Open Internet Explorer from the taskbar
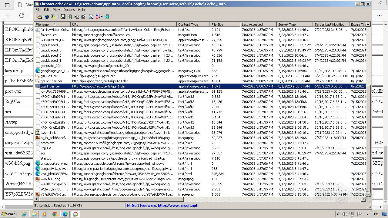Image resolution: width=388 pixels, height=218 pixels. pyautogui.click(x=24, y=214)
